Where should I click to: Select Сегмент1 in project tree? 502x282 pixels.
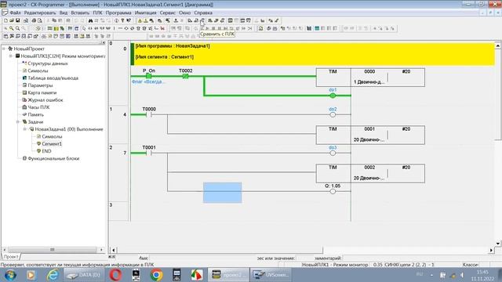52,144
